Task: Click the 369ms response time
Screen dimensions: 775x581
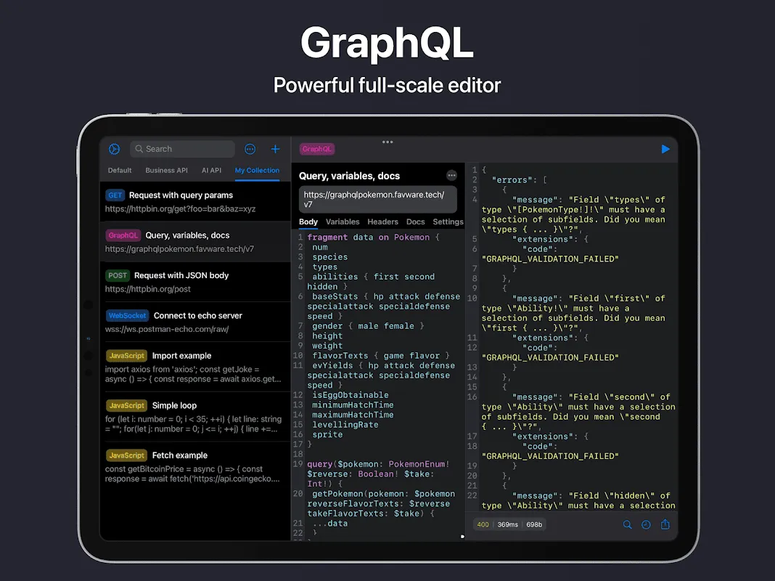Action: click(x=508, y=524)
